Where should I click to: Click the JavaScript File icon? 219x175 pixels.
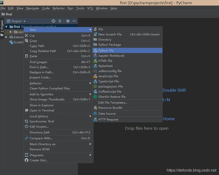pos(95,76)
